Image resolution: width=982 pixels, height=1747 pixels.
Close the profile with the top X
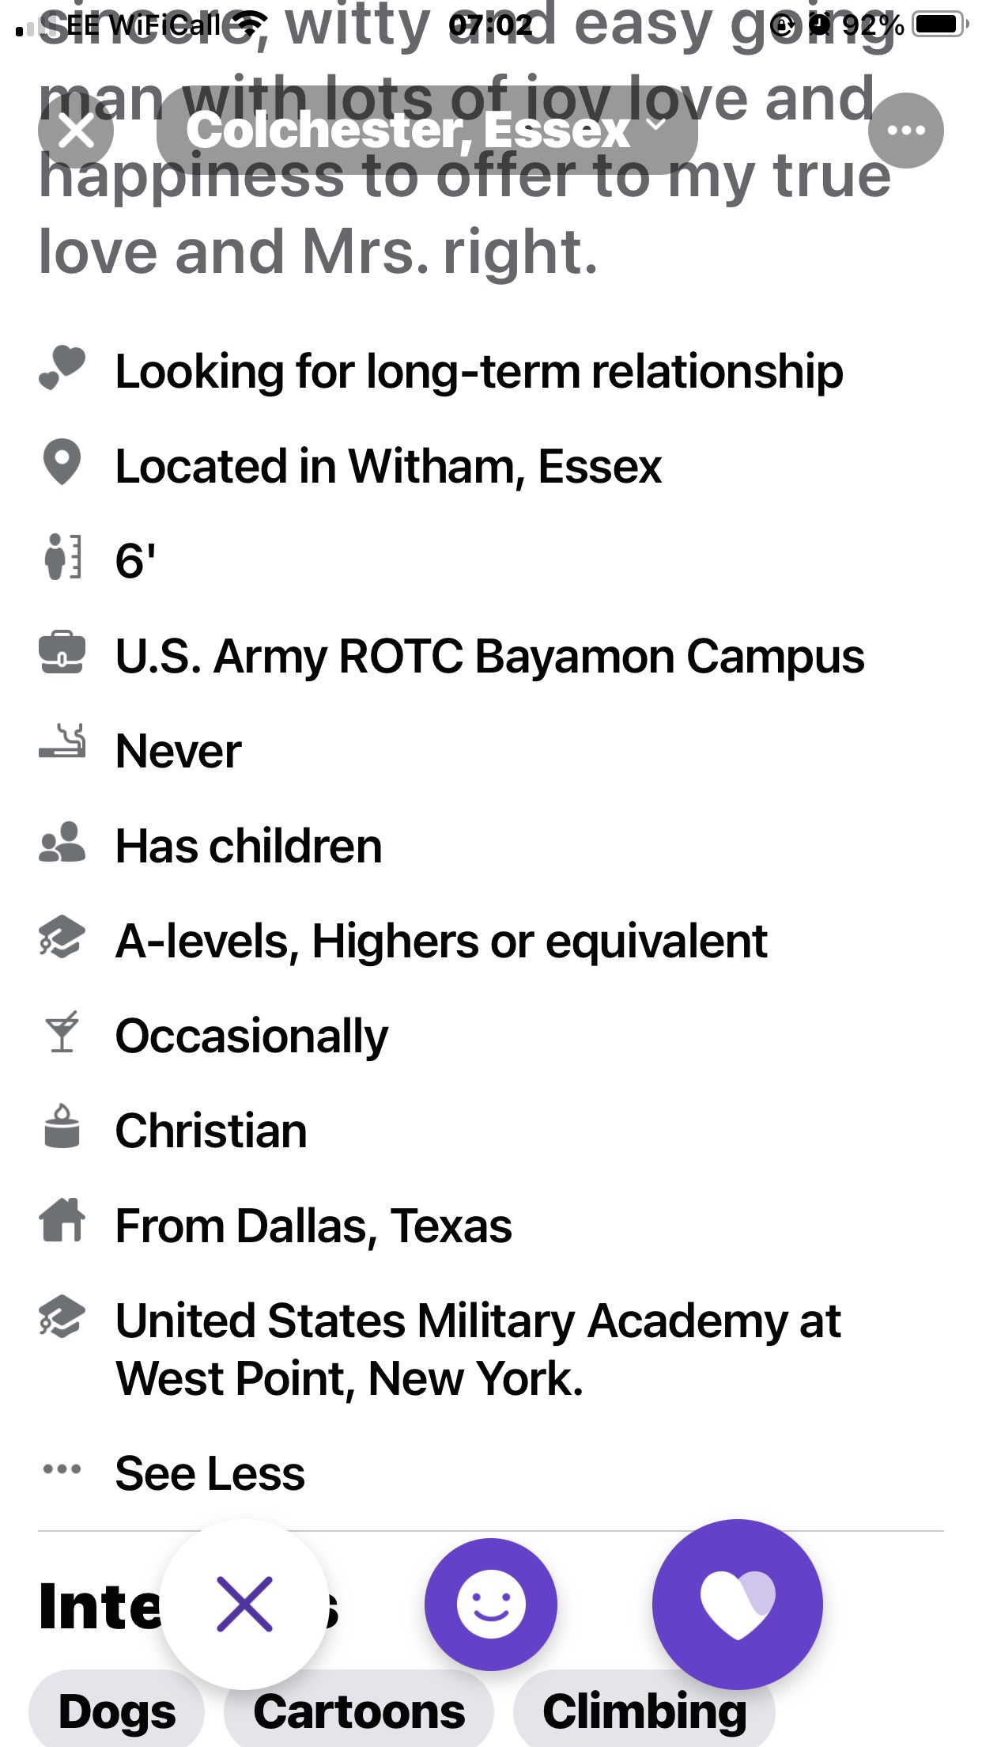tap(76, 131)
